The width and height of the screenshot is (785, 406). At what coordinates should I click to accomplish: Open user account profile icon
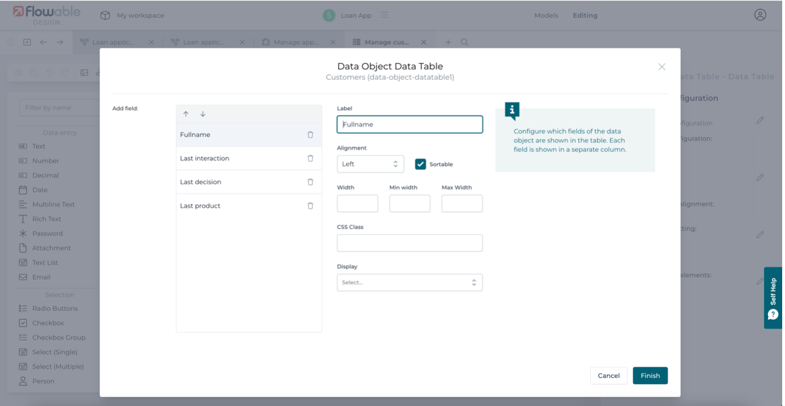click(x=760, y=15)
